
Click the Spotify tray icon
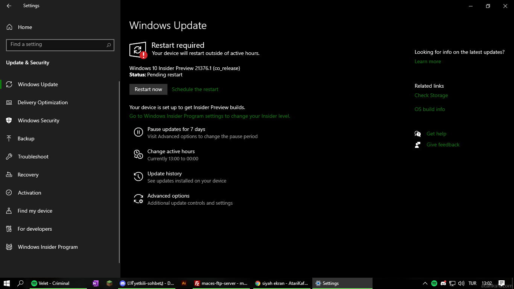(434, 283)
